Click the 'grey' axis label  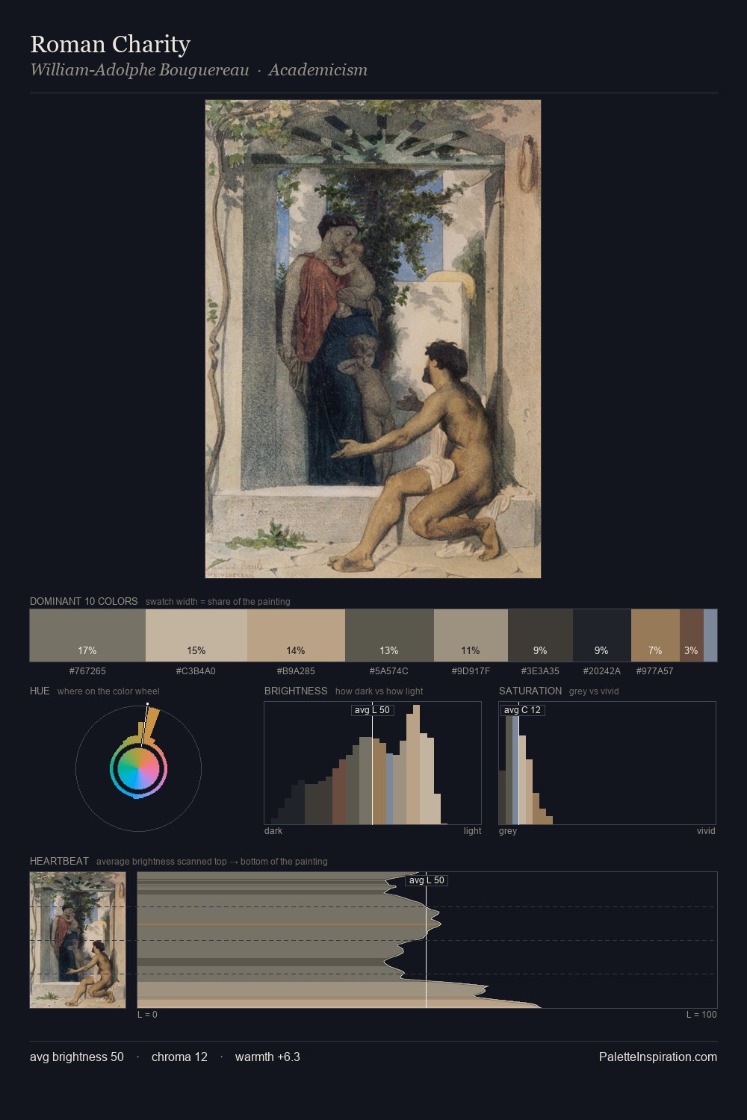[x=508, y=831]
